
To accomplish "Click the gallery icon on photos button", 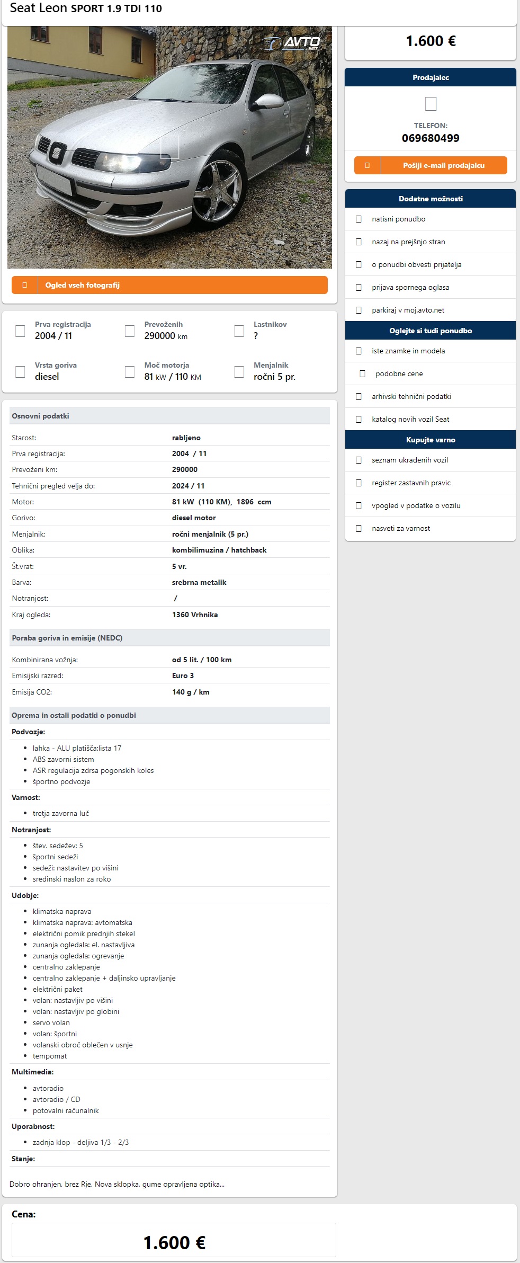I will tap(24, 285).
